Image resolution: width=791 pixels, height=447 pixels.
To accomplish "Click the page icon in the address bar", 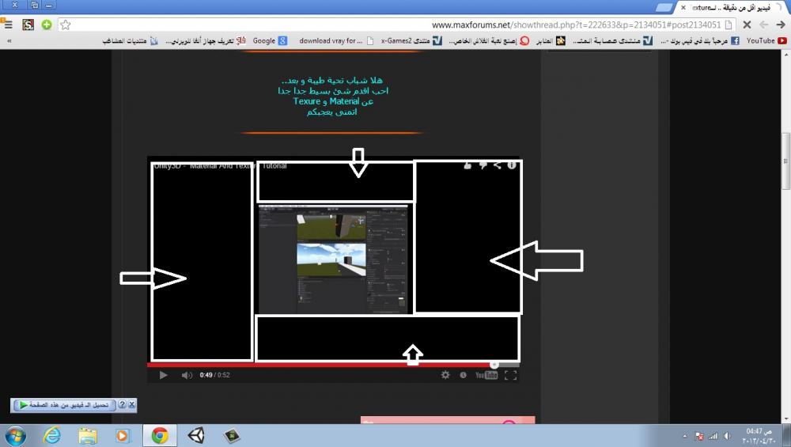I will pyautogui.click(x=729, y=25).
